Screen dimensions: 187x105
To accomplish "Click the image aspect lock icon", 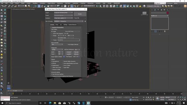I will [64, 57].
